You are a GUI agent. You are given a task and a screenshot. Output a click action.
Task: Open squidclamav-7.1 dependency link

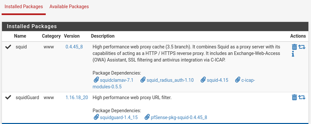(x=116, y=80)
